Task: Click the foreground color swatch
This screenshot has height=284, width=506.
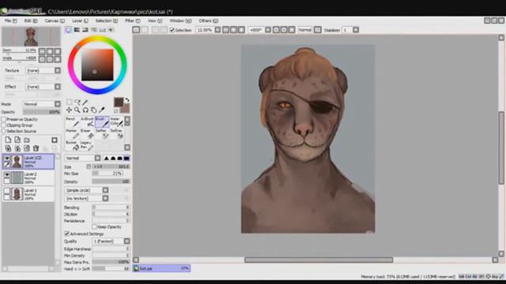Action: pyautogui.click(x=119, y=102)
